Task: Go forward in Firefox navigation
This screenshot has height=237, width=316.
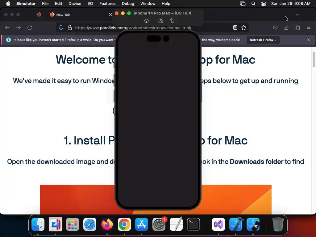Action: pos(19,27)
